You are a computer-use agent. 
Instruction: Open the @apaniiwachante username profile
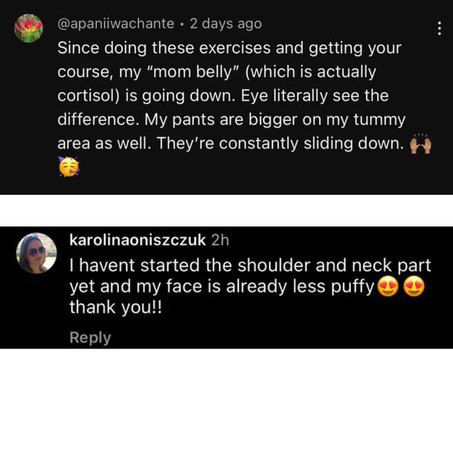pyautogui.click(x=116, y=24)
